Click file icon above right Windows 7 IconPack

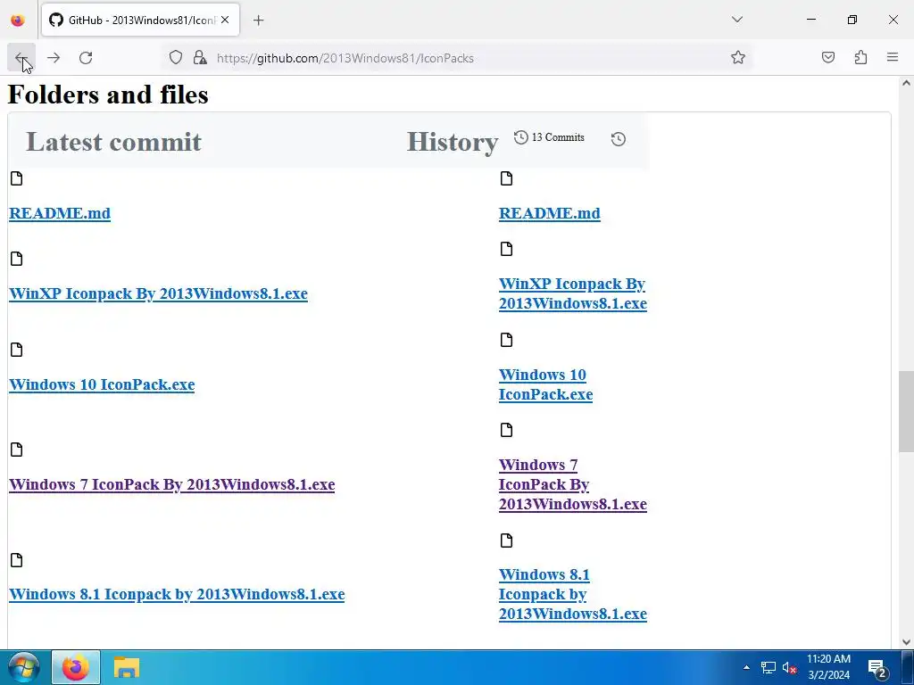pos(507,431)
